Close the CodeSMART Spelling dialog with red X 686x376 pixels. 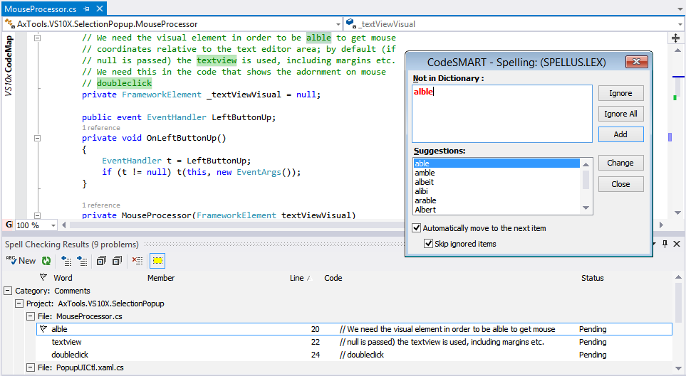[x=637, y=62]
